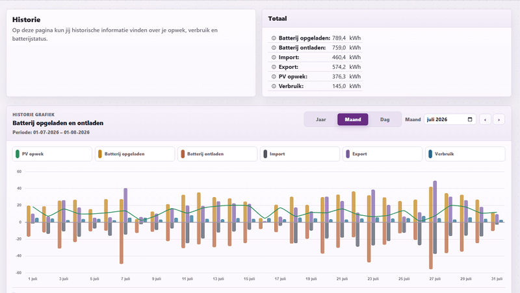Screen dimensions: 520x293
Task: Click info icon next to Batterij opgeladen
Action: coord(274,38)
